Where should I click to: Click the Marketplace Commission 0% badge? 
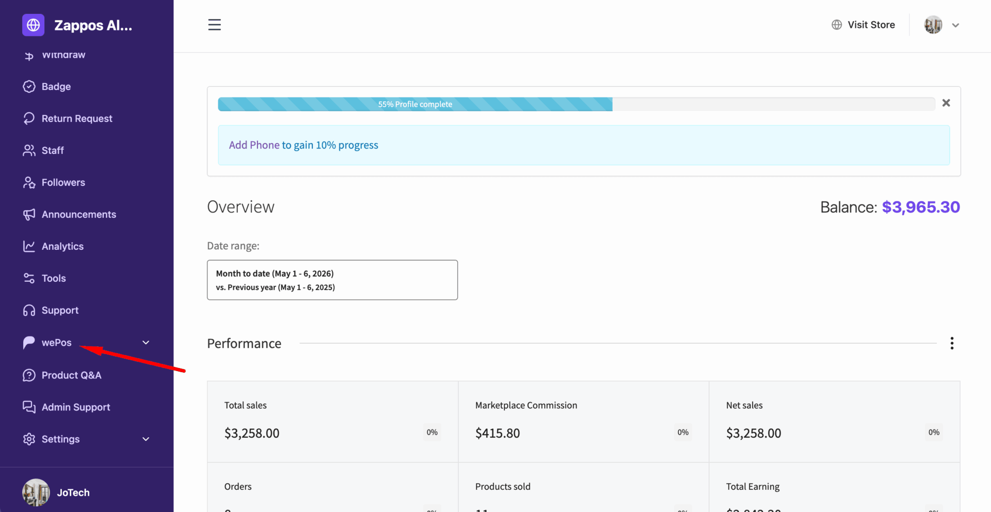click(x=683, y=433)
